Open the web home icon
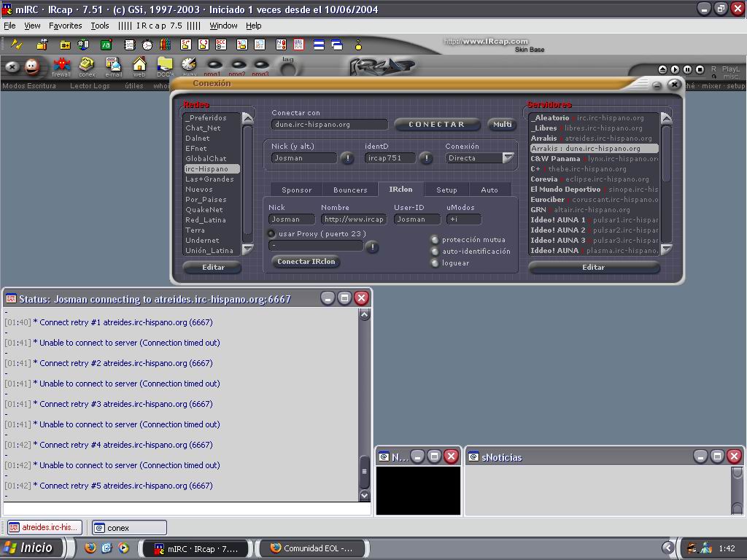Image resolution: width=747 pixels, height=560 pixels. 139,66
